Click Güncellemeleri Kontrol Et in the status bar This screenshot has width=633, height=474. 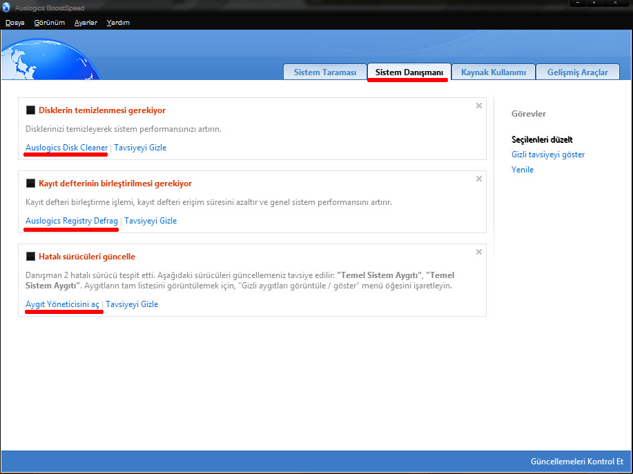tap(577, 462)
